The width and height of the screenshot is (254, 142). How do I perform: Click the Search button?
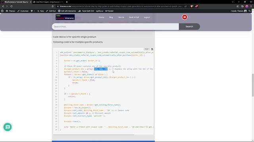[189, 26]
